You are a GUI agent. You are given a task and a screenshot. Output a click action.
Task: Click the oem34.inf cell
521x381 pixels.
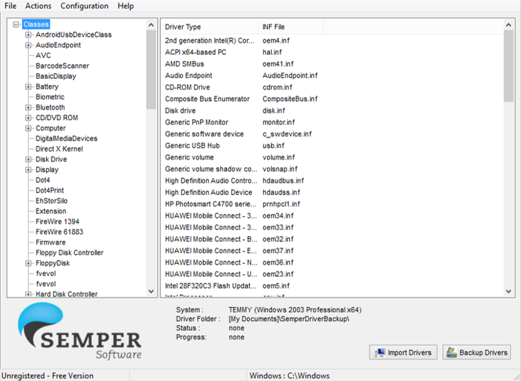[278, 215]
